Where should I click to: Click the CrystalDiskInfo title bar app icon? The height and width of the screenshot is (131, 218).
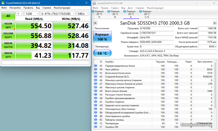click(94, 3)
